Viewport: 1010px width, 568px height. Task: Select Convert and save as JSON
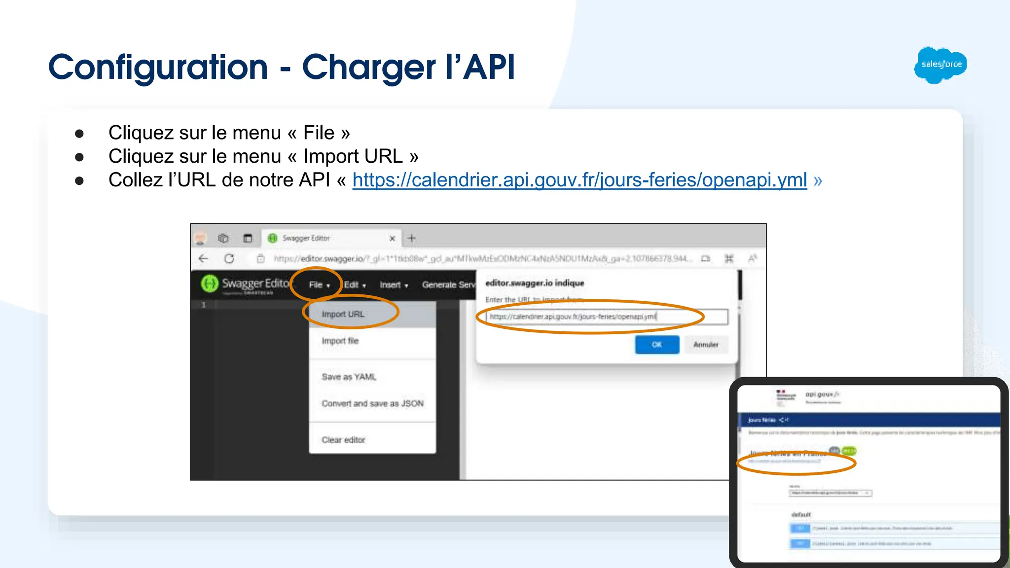[x=372, y=404]
